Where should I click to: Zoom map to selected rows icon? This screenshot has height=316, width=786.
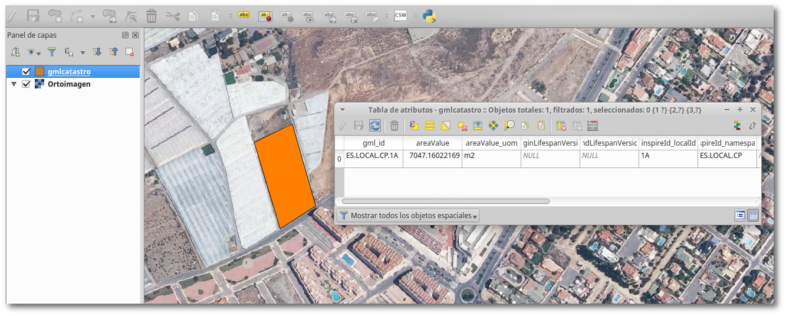point(509,126)
